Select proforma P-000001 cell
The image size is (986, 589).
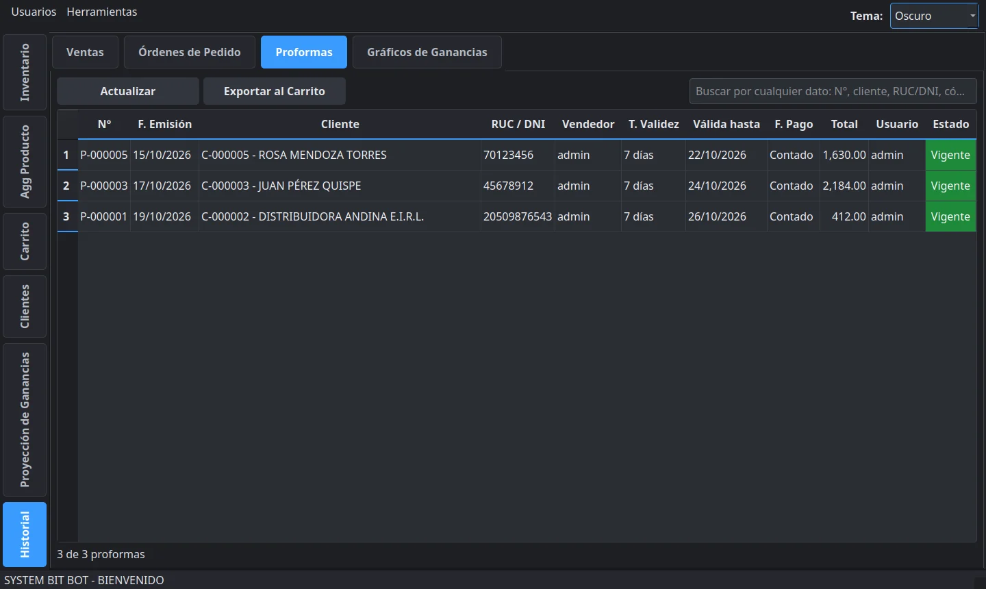tap(104, 216)
